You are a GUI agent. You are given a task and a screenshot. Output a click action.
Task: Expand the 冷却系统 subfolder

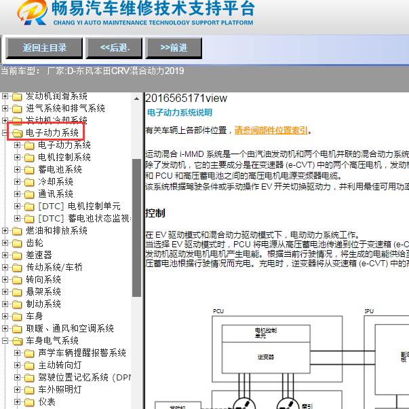17,181
